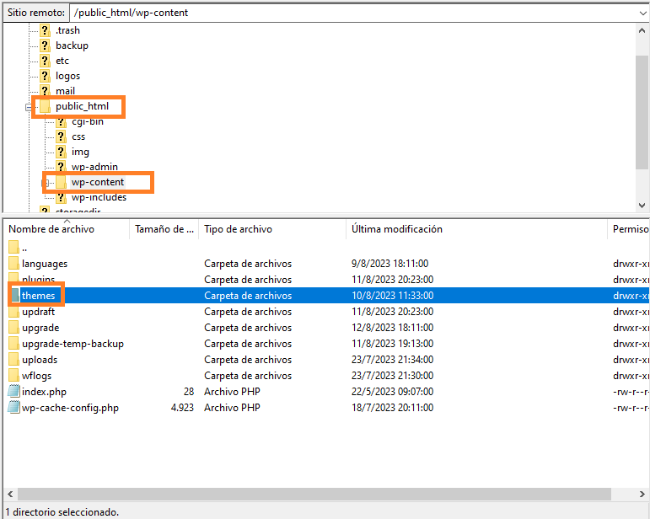This screenshot has height=519, width=650.
Task: Click the index.php file icon
Action: tap(13, 392)
